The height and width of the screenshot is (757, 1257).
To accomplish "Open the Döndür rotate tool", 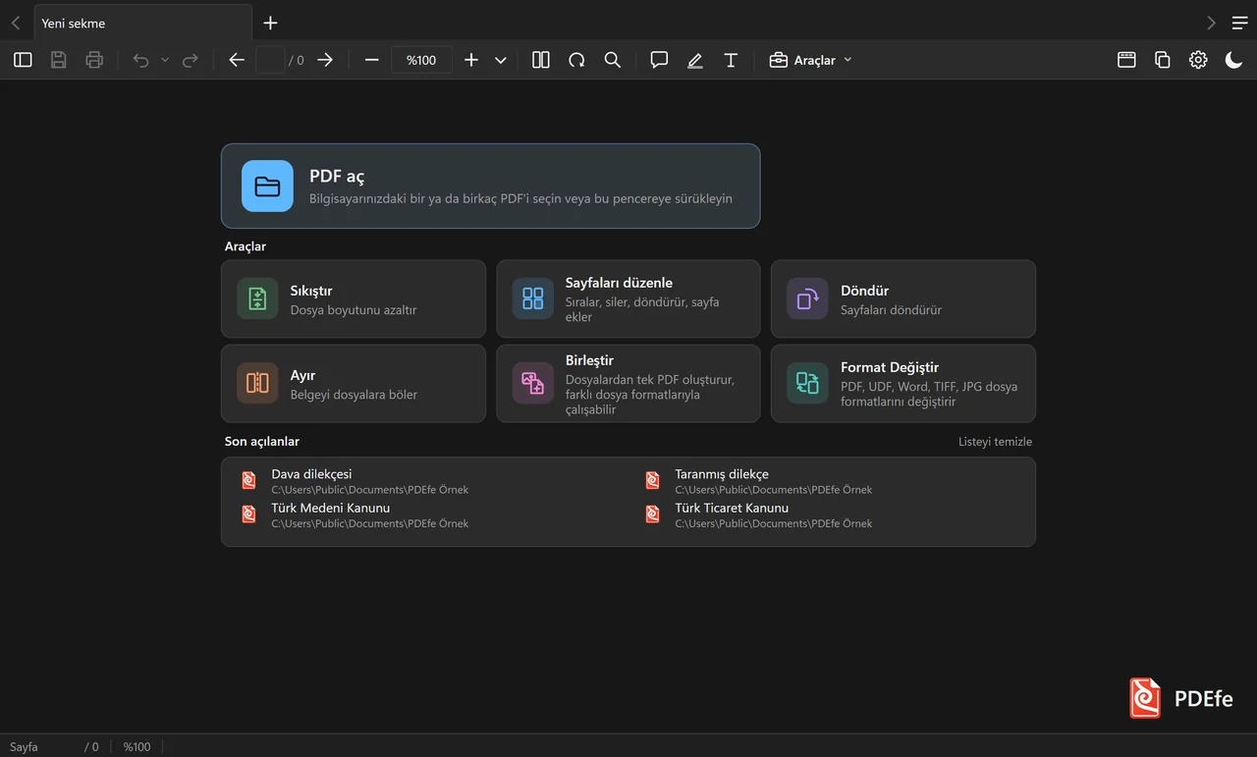I will (x=903, y=298).
